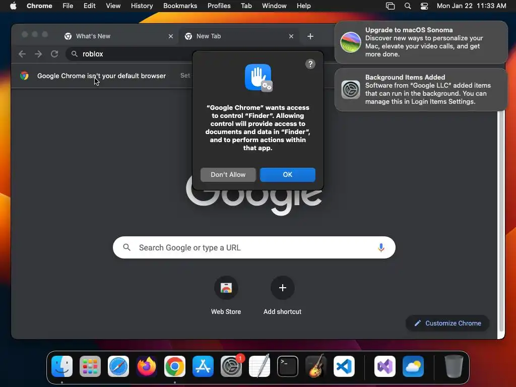Viewport: 516px width, 387px height.
Task: Switch to the What's New tab
Action: point(118,36)
